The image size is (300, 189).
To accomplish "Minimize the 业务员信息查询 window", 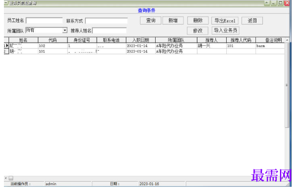I will (273, 3).
